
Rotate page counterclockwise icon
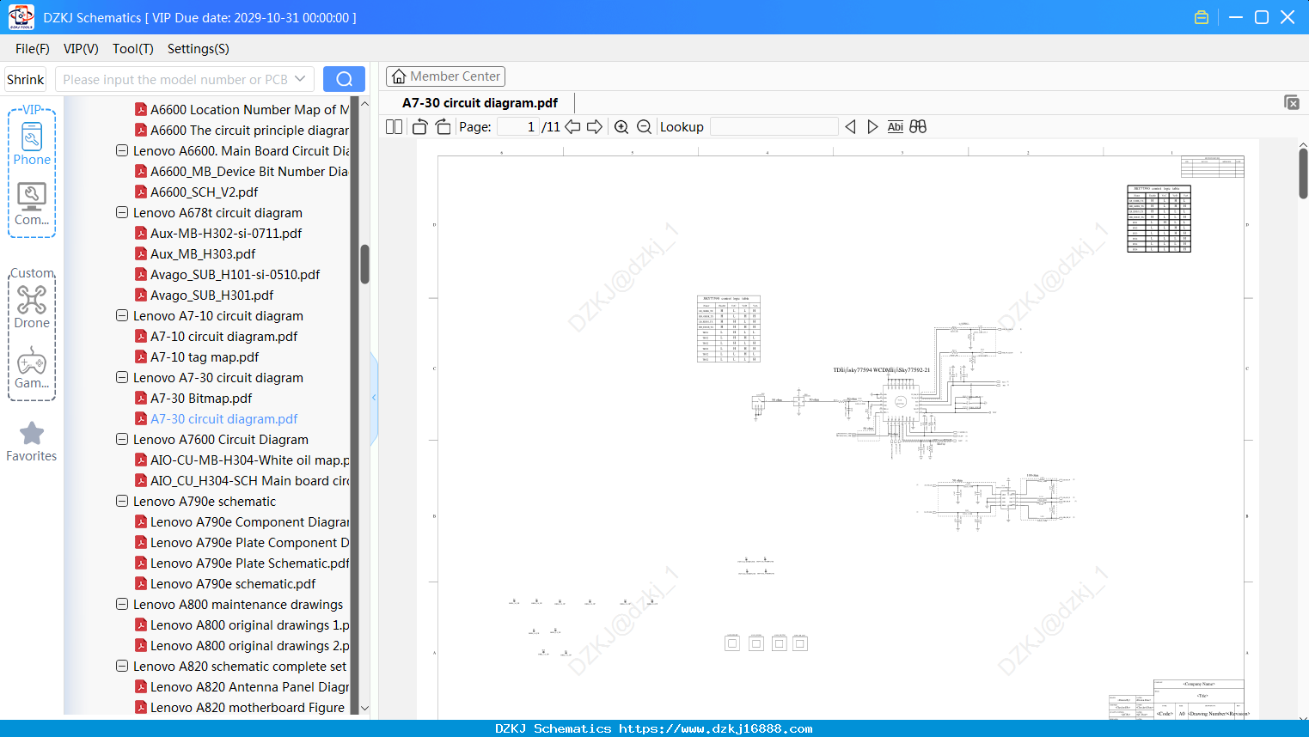pos(419,126)
